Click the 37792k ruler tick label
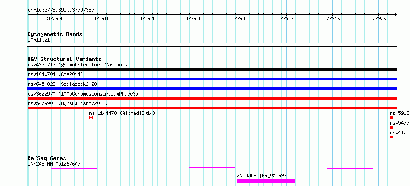 tap(147, 18)
